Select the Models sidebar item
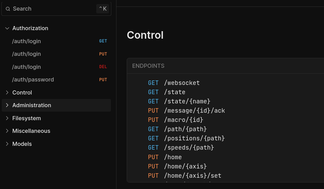 [x=56, y=144]
